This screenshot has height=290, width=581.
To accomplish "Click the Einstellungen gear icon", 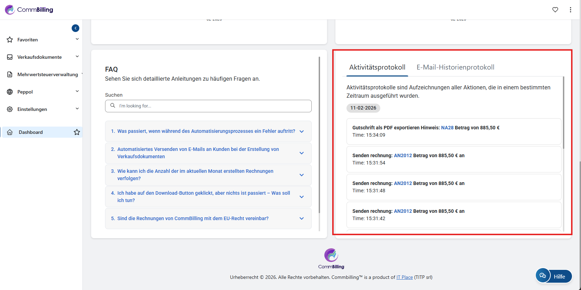I will [x=10, y=109].
